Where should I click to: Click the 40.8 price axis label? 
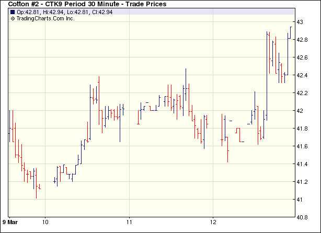point(302,217)
